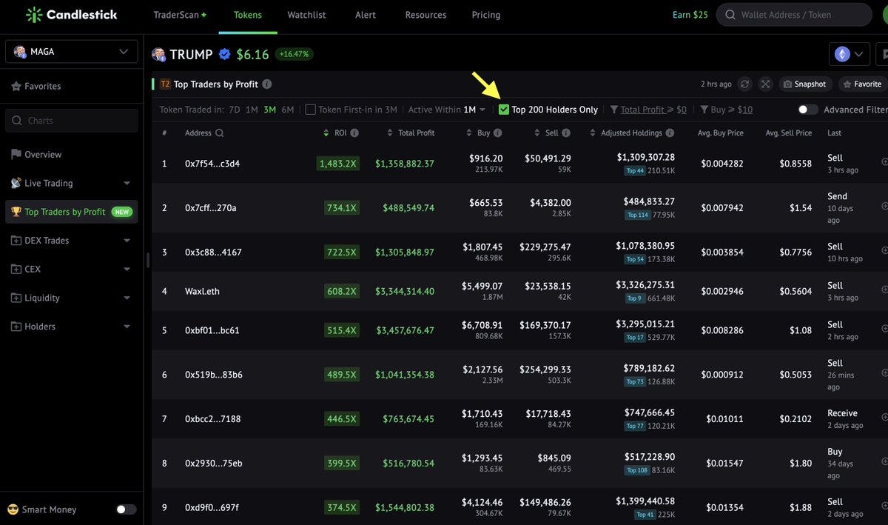The height and width of the screenshot is (525, 888).
Task: Open Resources menu
Action: [x=425, y=15]
